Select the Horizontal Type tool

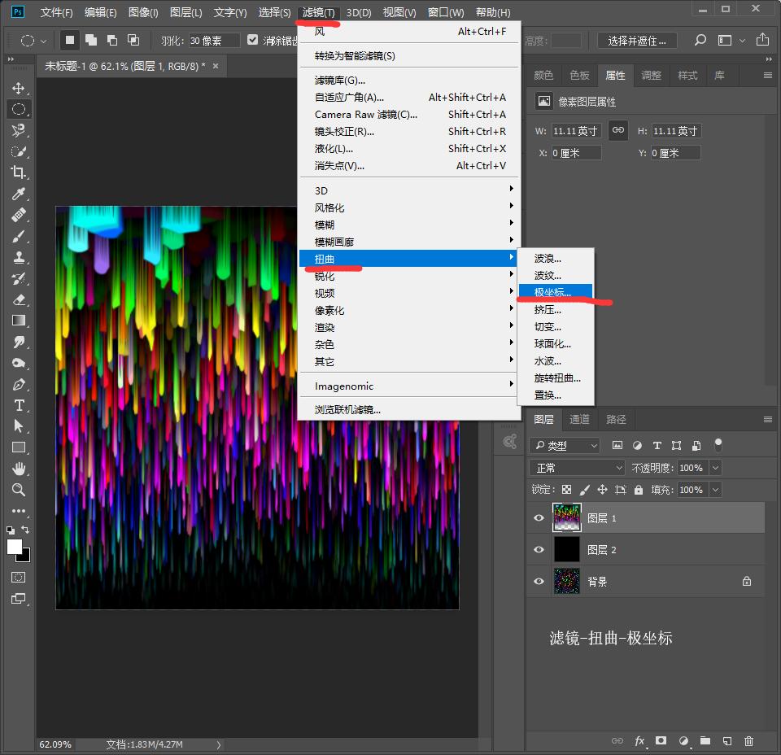click(x=18, y=405)
